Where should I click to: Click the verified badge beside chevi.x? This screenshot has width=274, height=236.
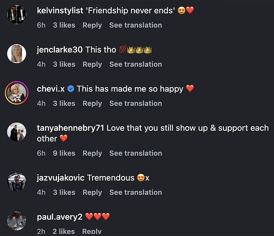pos(71,89)
